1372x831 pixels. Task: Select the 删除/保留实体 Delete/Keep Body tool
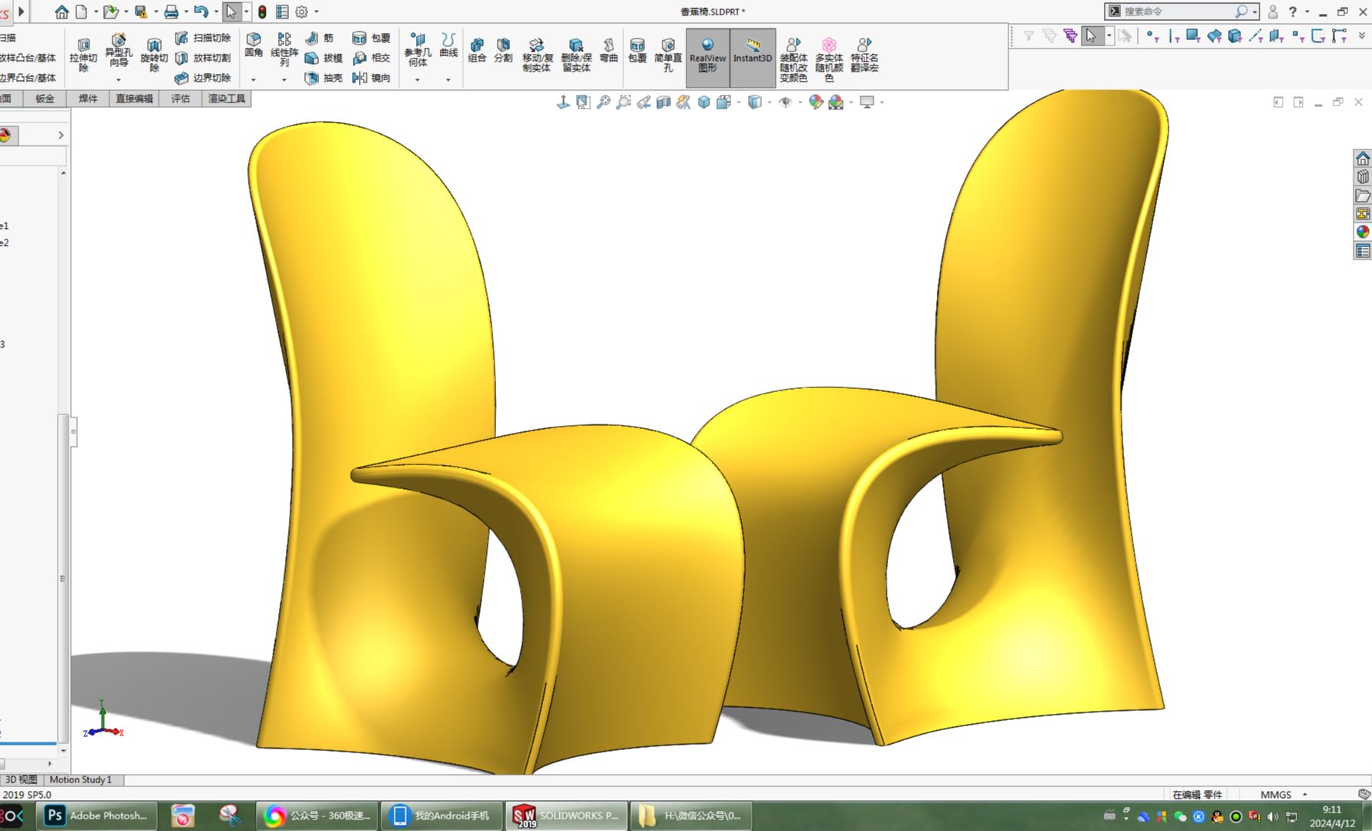(x=575, y=55)
